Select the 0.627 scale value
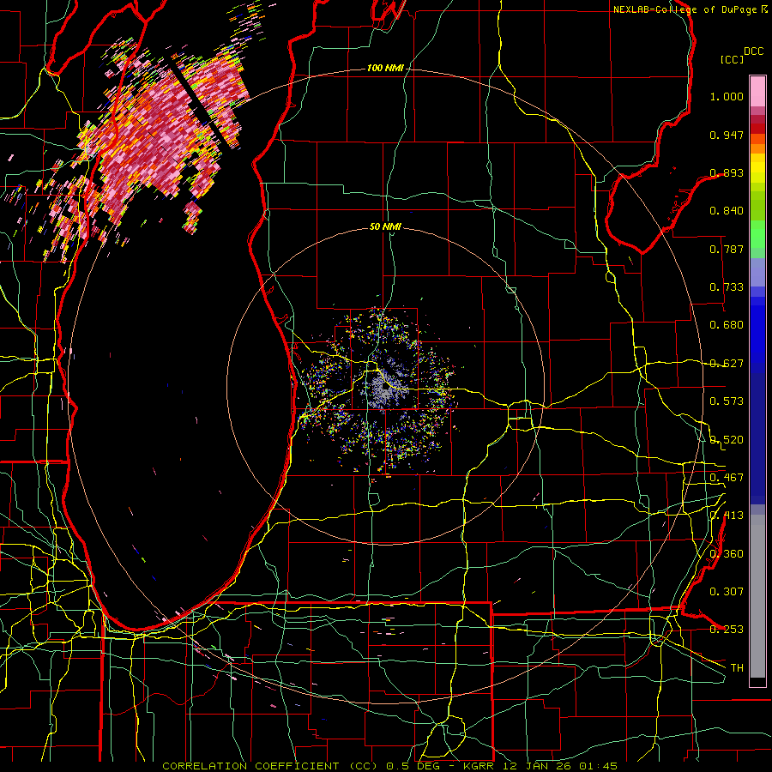 [727, 364]
